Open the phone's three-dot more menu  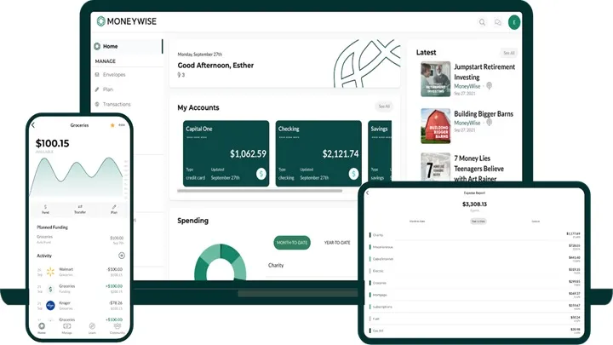click(x=122, y=125)
